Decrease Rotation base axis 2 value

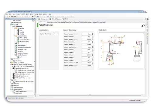[92, 42]
